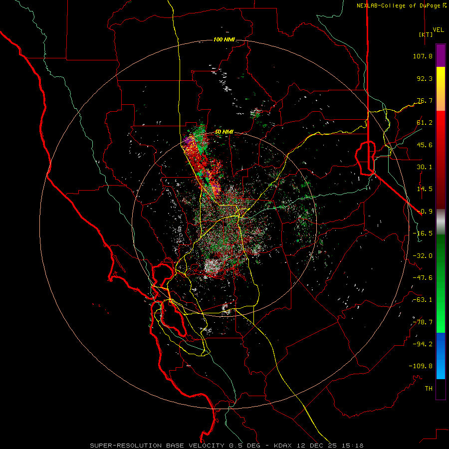The height and width of the screenshot is (449, 449).
Task: Click the -32.0 velocity legend value
Action: (423, 256)
